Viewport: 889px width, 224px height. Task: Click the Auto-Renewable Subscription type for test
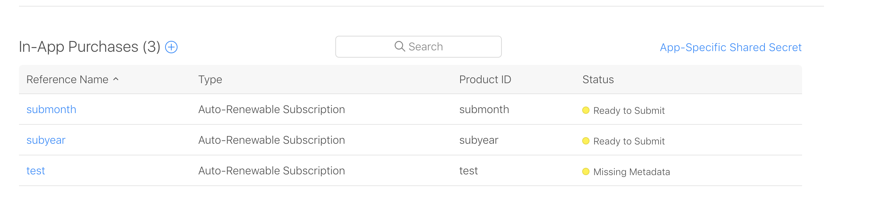click(x=271, y=171)
